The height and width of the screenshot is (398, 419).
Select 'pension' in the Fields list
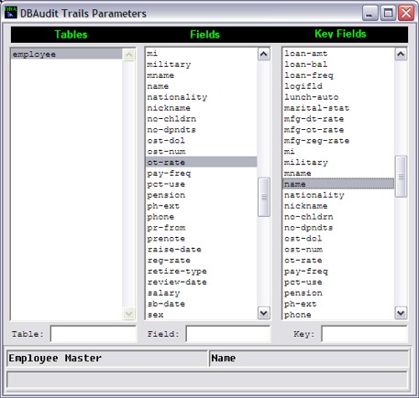202,195
